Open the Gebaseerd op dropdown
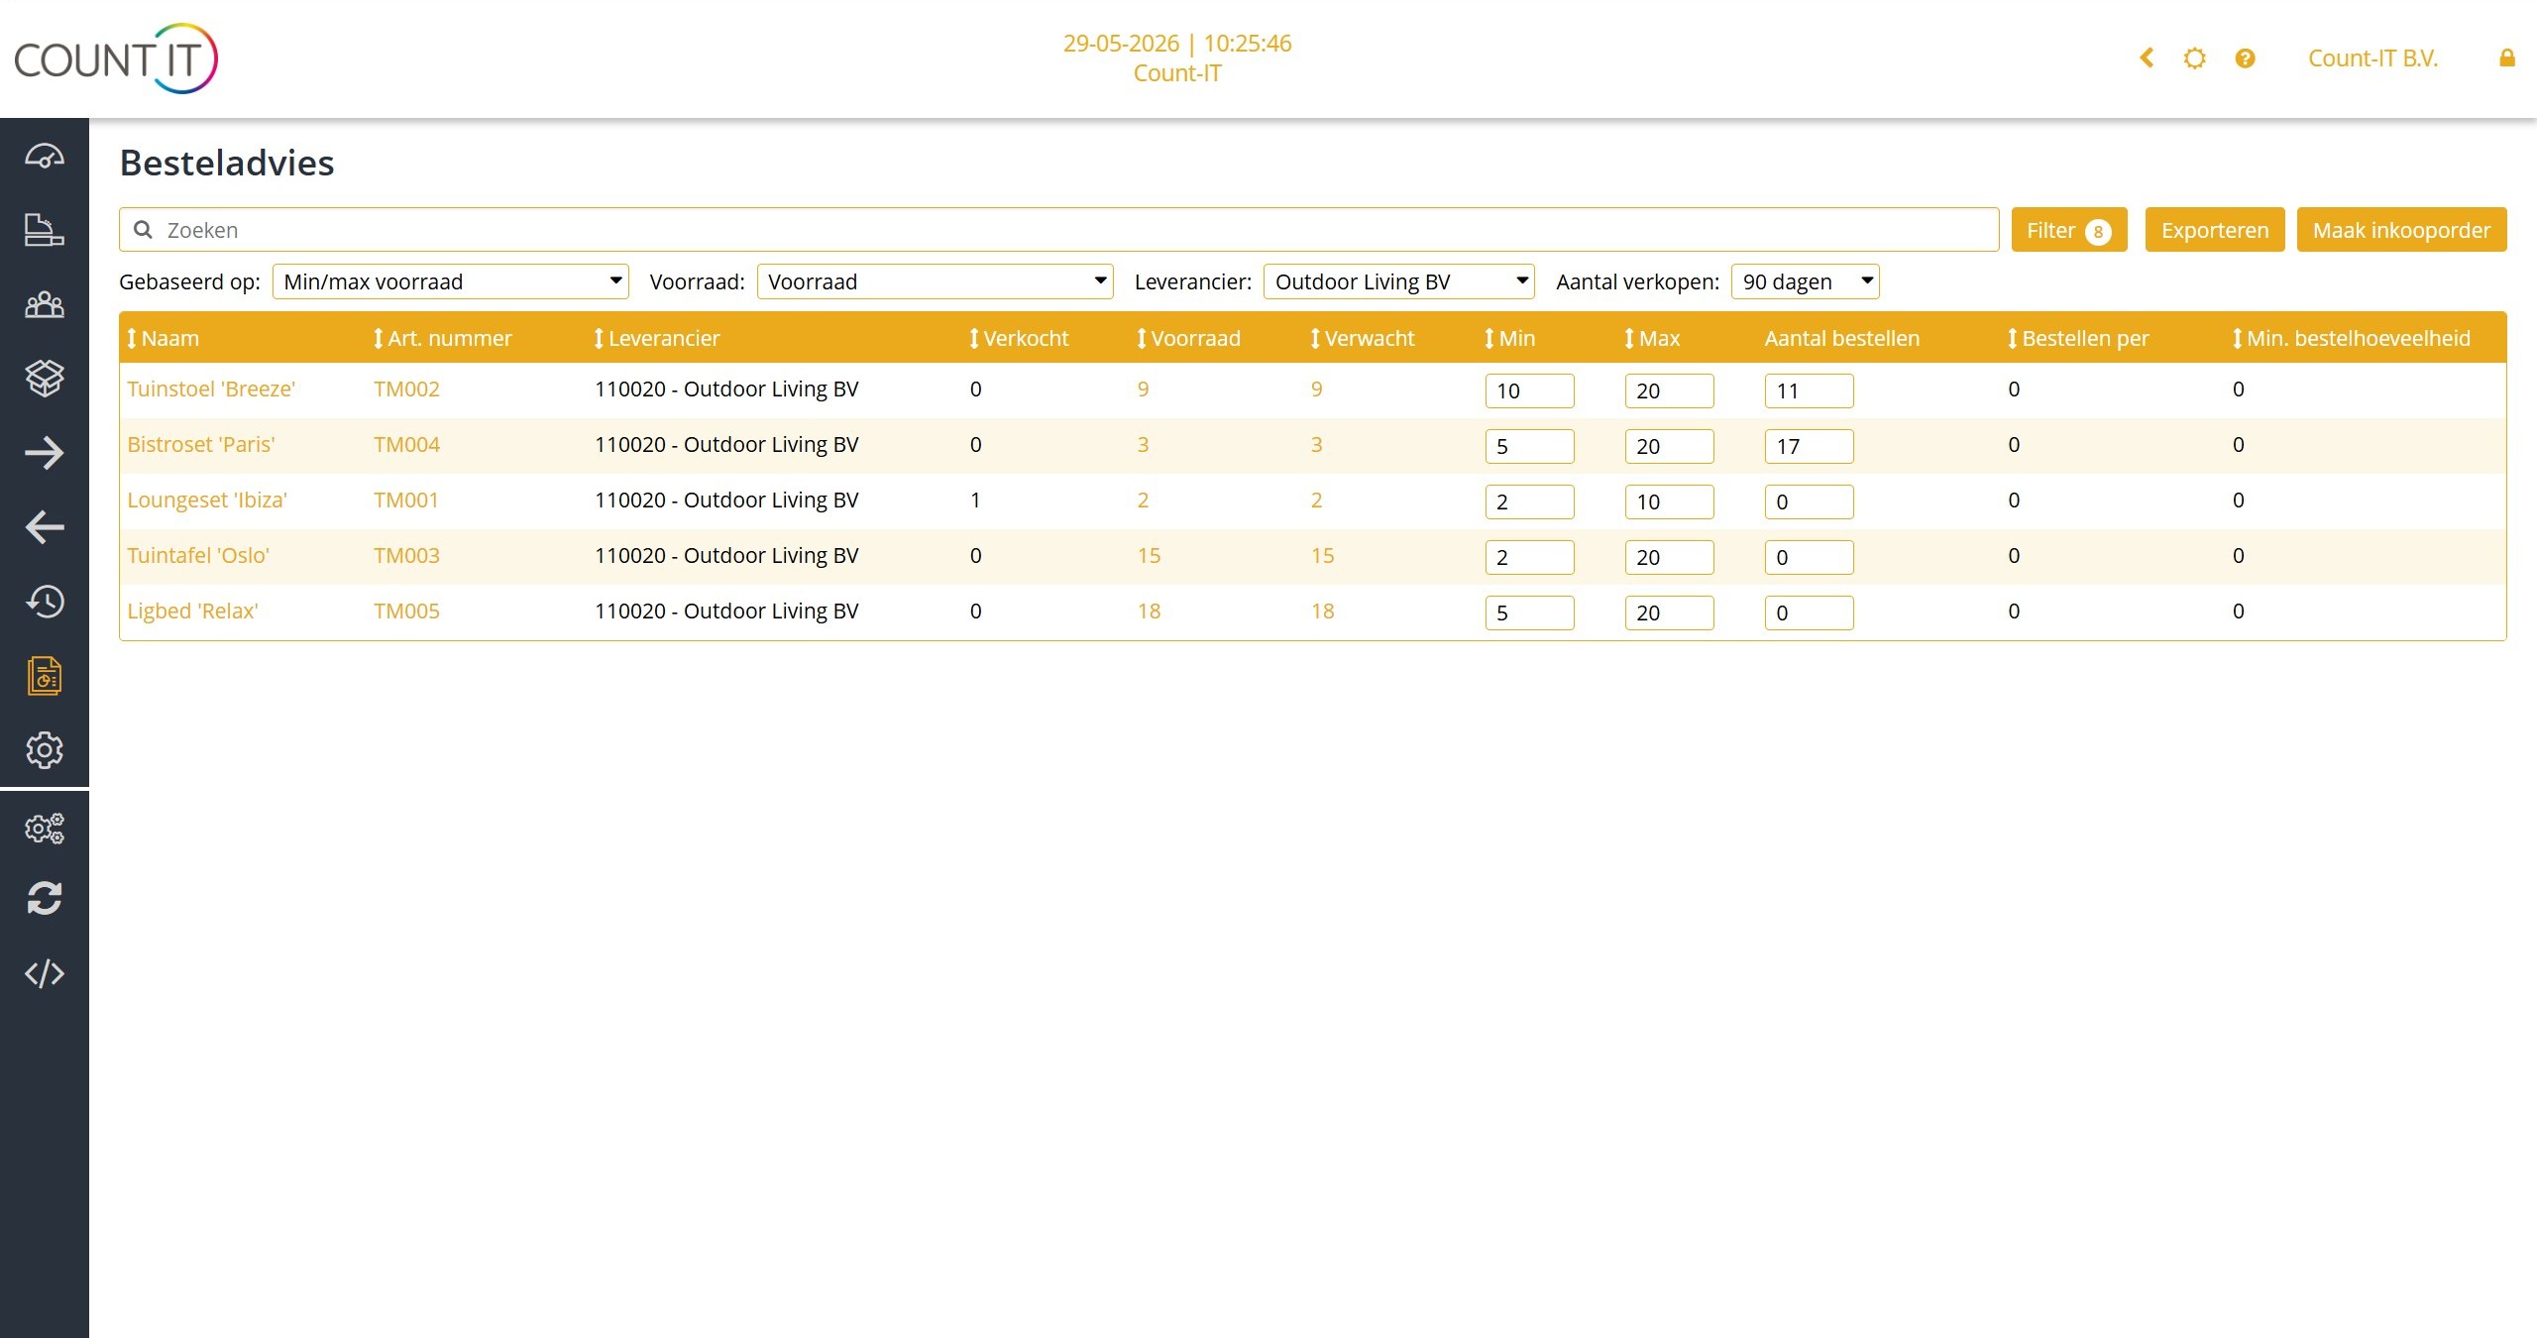The width and height of the screenshot is (2537, 1338). click(451, 281)
